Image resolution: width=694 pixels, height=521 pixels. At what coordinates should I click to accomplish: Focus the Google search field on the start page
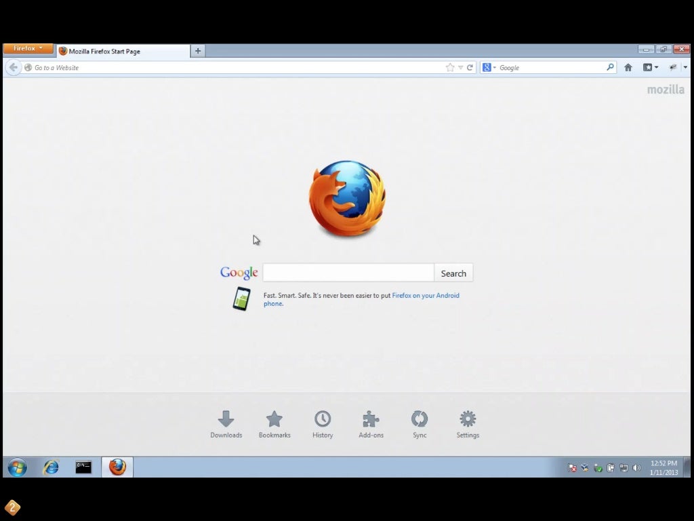[348, 273]
